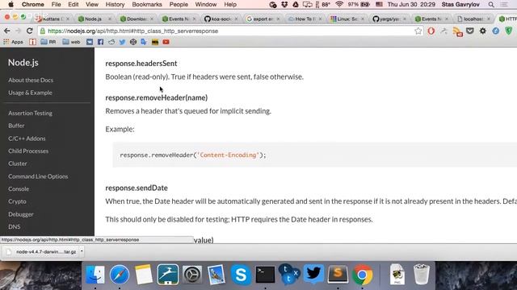This screenshot has height=290, width=517.
Task: Click the Chrome icon in the Dock
Action: 362,275
